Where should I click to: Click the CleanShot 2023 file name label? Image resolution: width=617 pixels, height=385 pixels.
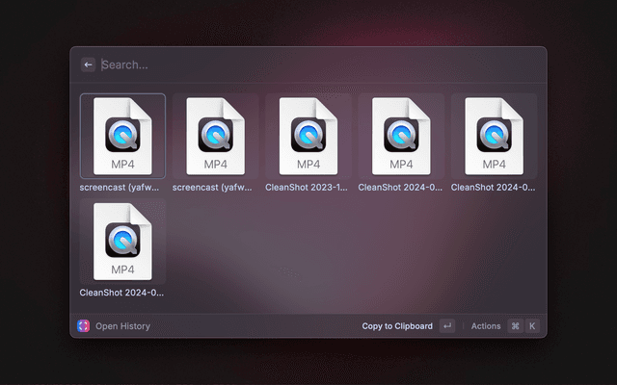[308, 188]
